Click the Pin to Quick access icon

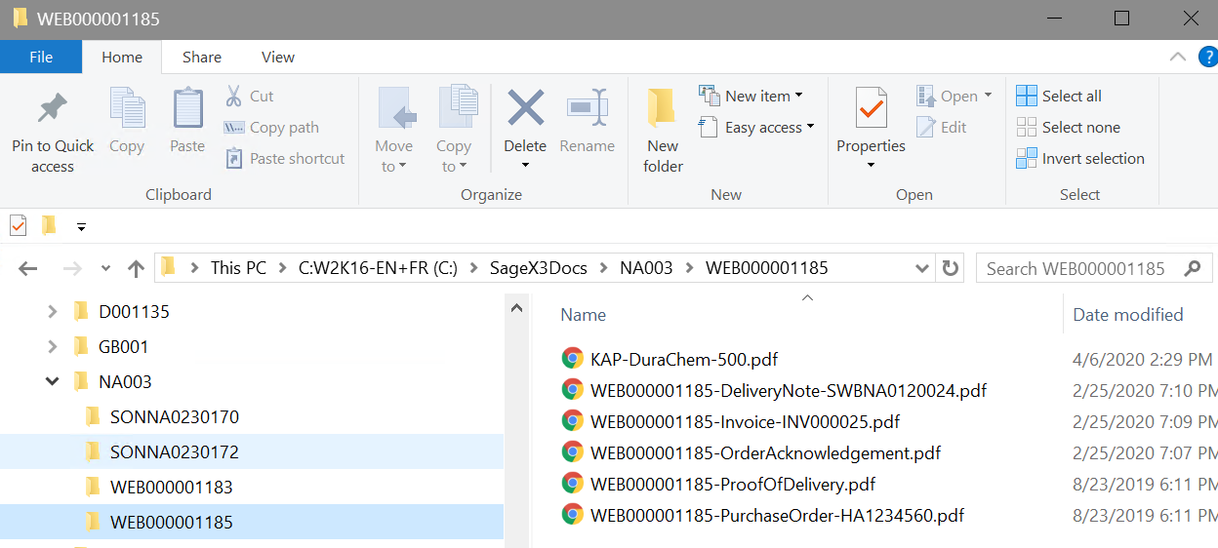53,109
